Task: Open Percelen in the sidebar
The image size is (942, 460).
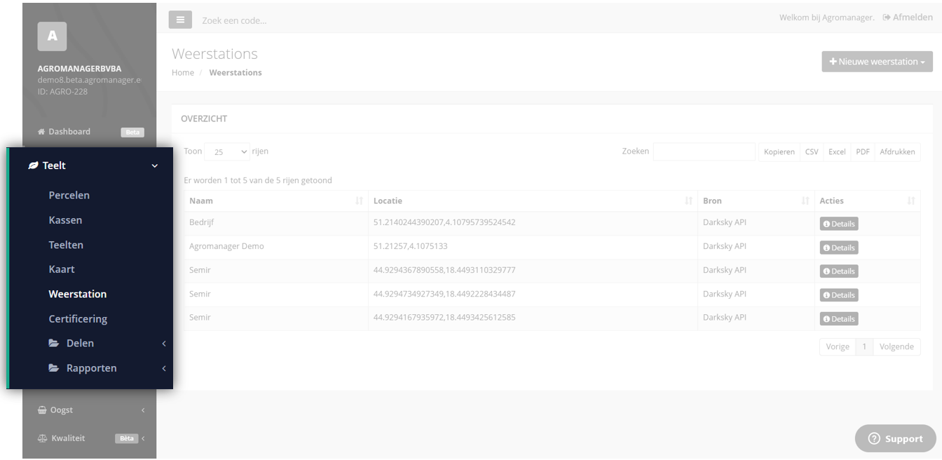Action: [69, 195]
